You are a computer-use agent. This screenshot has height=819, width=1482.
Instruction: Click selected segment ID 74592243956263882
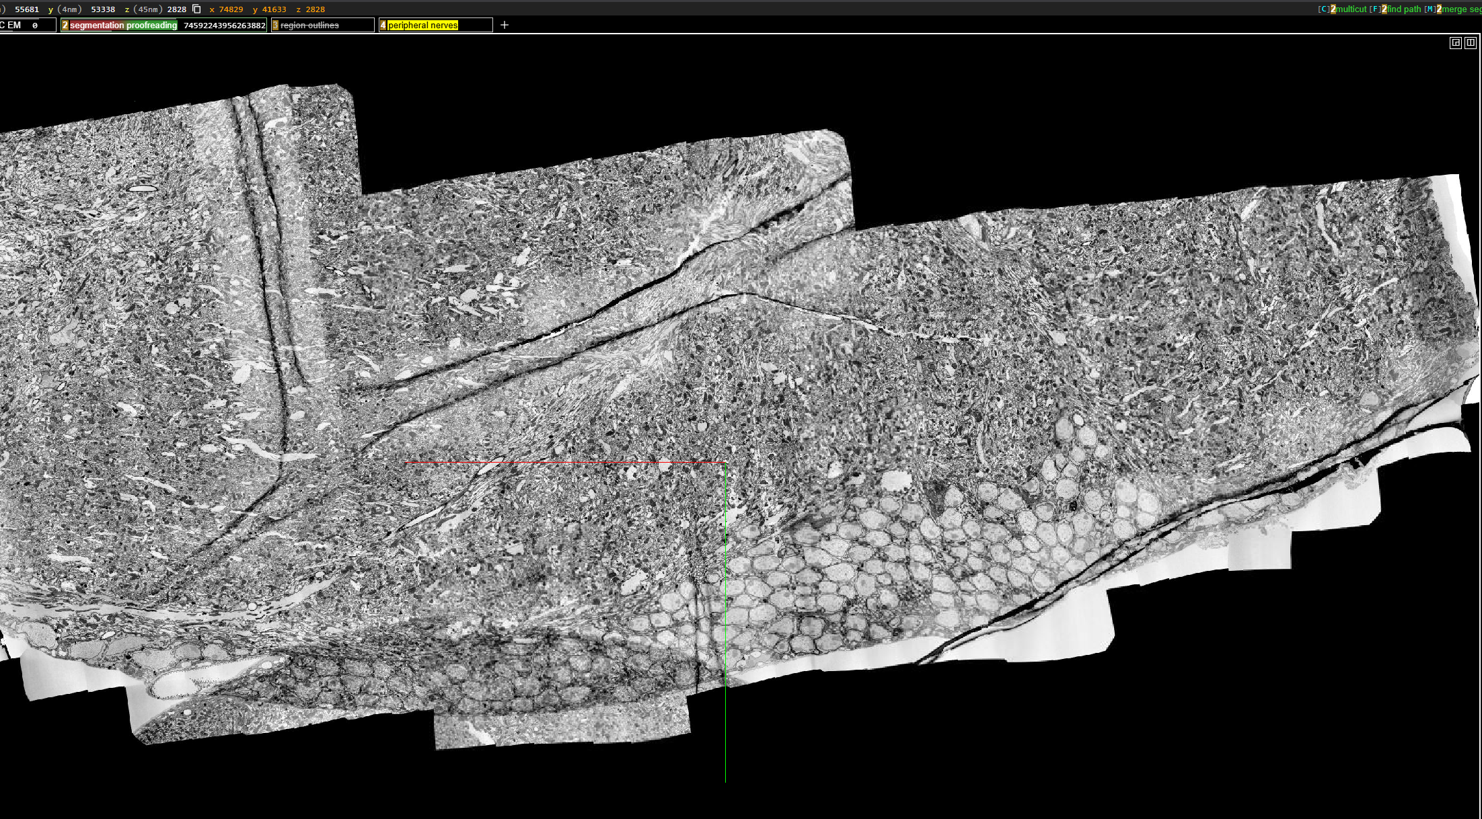[x=225, y=25]
